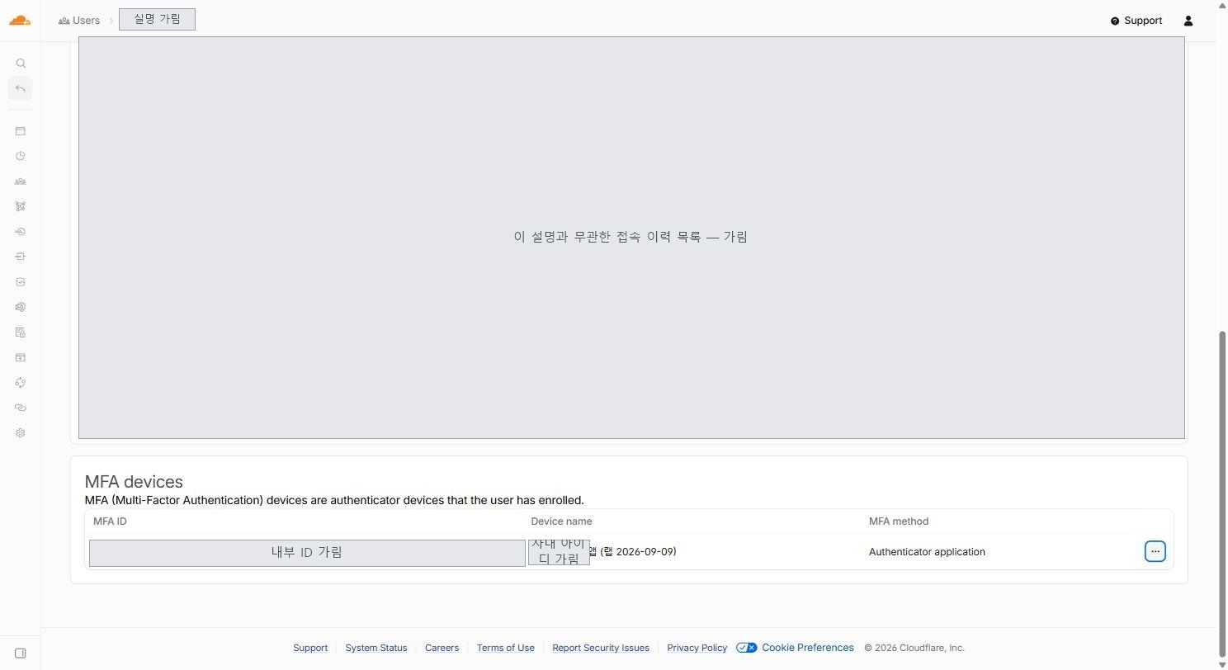Open the archive box sidebar icon
1228x670 pixels.
[21, 357]
